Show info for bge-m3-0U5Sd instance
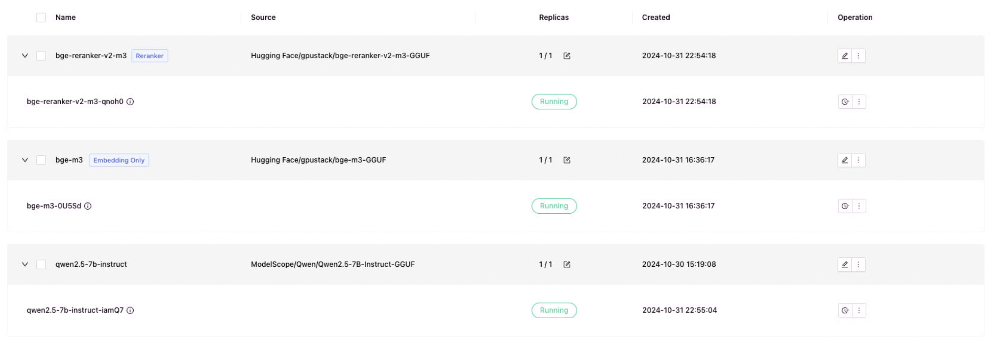 [88, 206]
